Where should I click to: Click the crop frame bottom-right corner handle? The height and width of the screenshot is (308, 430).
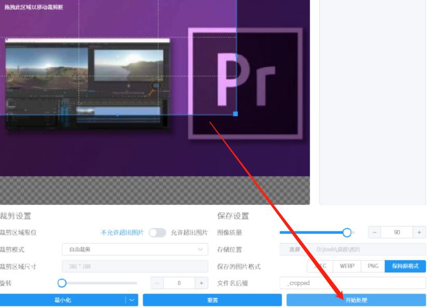235,114
